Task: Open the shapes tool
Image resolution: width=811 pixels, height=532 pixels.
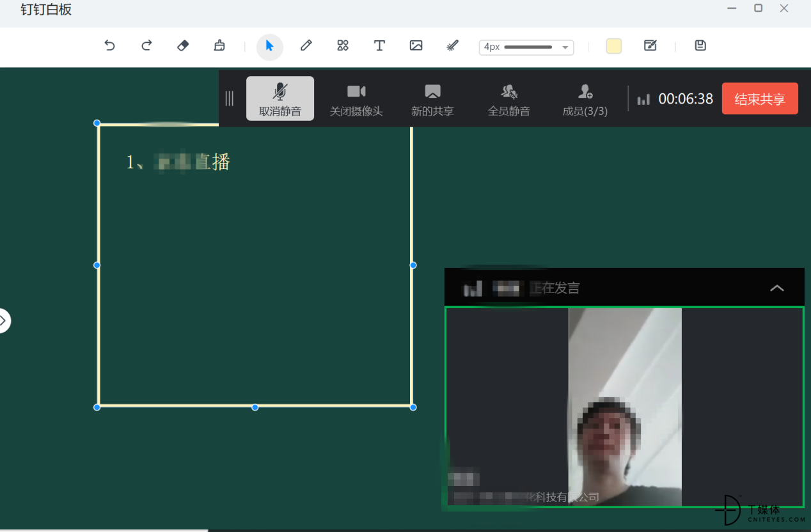Action: (x=343, y=45)
